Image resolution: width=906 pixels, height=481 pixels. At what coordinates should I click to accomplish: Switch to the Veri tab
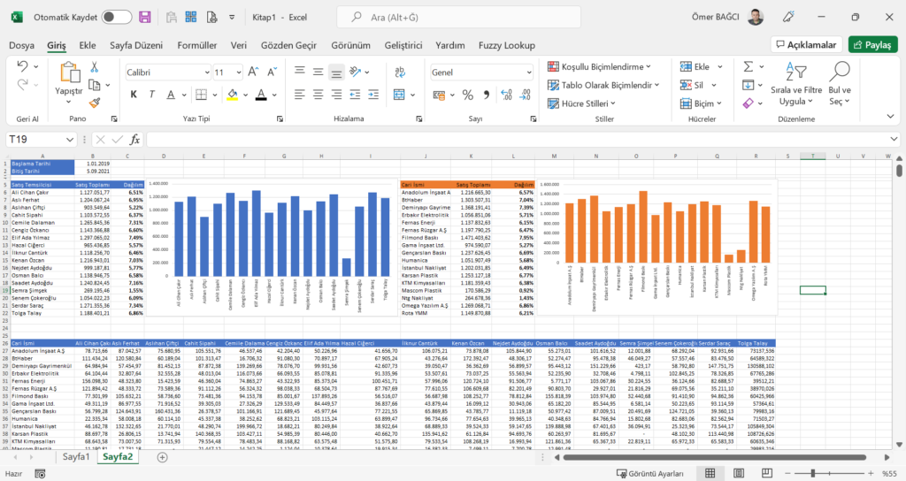239,45
